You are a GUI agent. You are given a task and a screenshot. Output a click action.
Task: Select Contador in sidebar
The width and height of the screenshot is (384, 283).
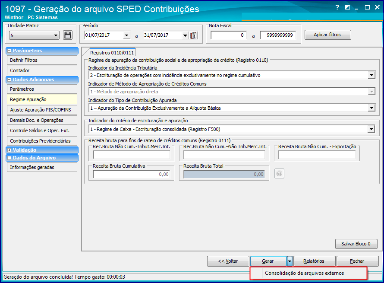(x=42, y=70)
